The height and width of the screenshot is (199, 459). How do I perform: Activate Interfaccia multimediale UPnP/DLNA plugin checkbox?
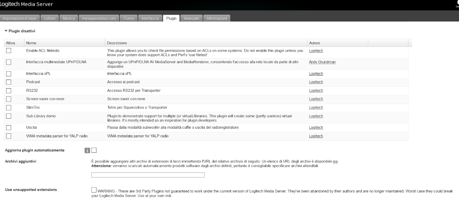(x=9, y=62)
